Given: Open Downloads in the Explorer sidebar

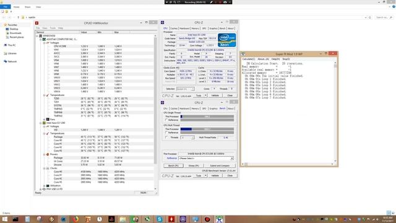Looking at the screenshot, I should [15, 33].
